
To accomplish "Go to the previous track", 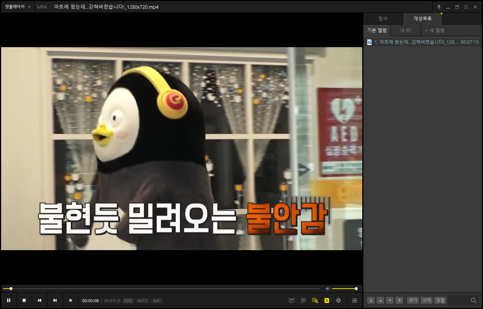I will point(40,300).
